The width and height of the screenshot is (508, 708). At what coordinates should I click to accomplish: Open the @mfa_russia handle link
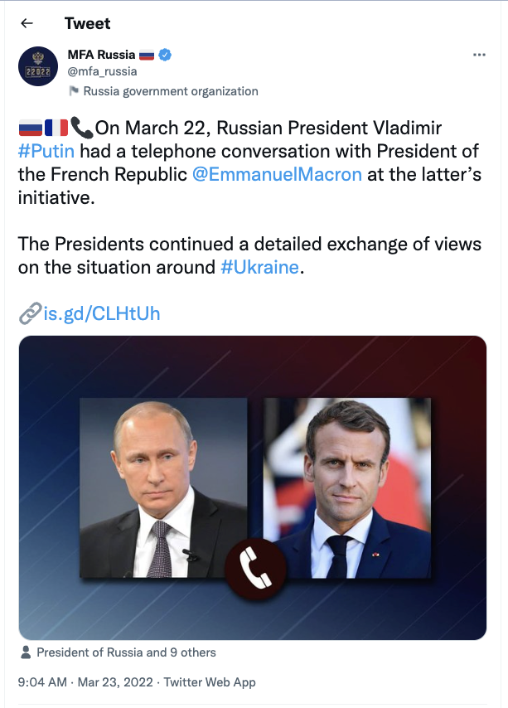(x=102, y=71)
